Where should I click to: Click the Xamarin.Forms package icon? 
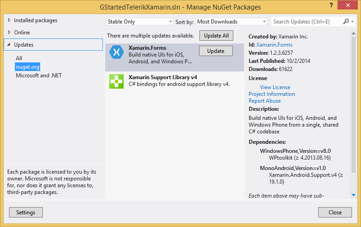click(116, 52)
